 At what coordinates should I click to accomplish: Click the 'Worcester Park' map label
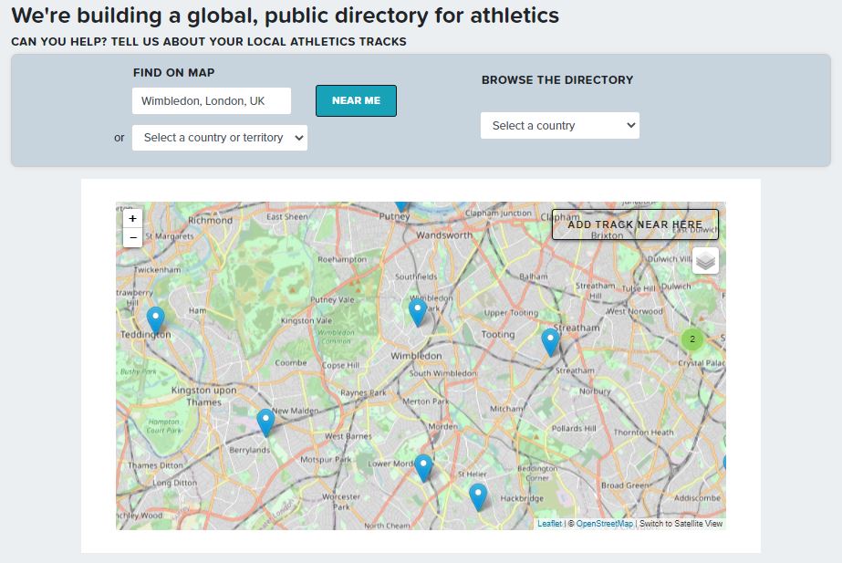[x=341, y=502]
